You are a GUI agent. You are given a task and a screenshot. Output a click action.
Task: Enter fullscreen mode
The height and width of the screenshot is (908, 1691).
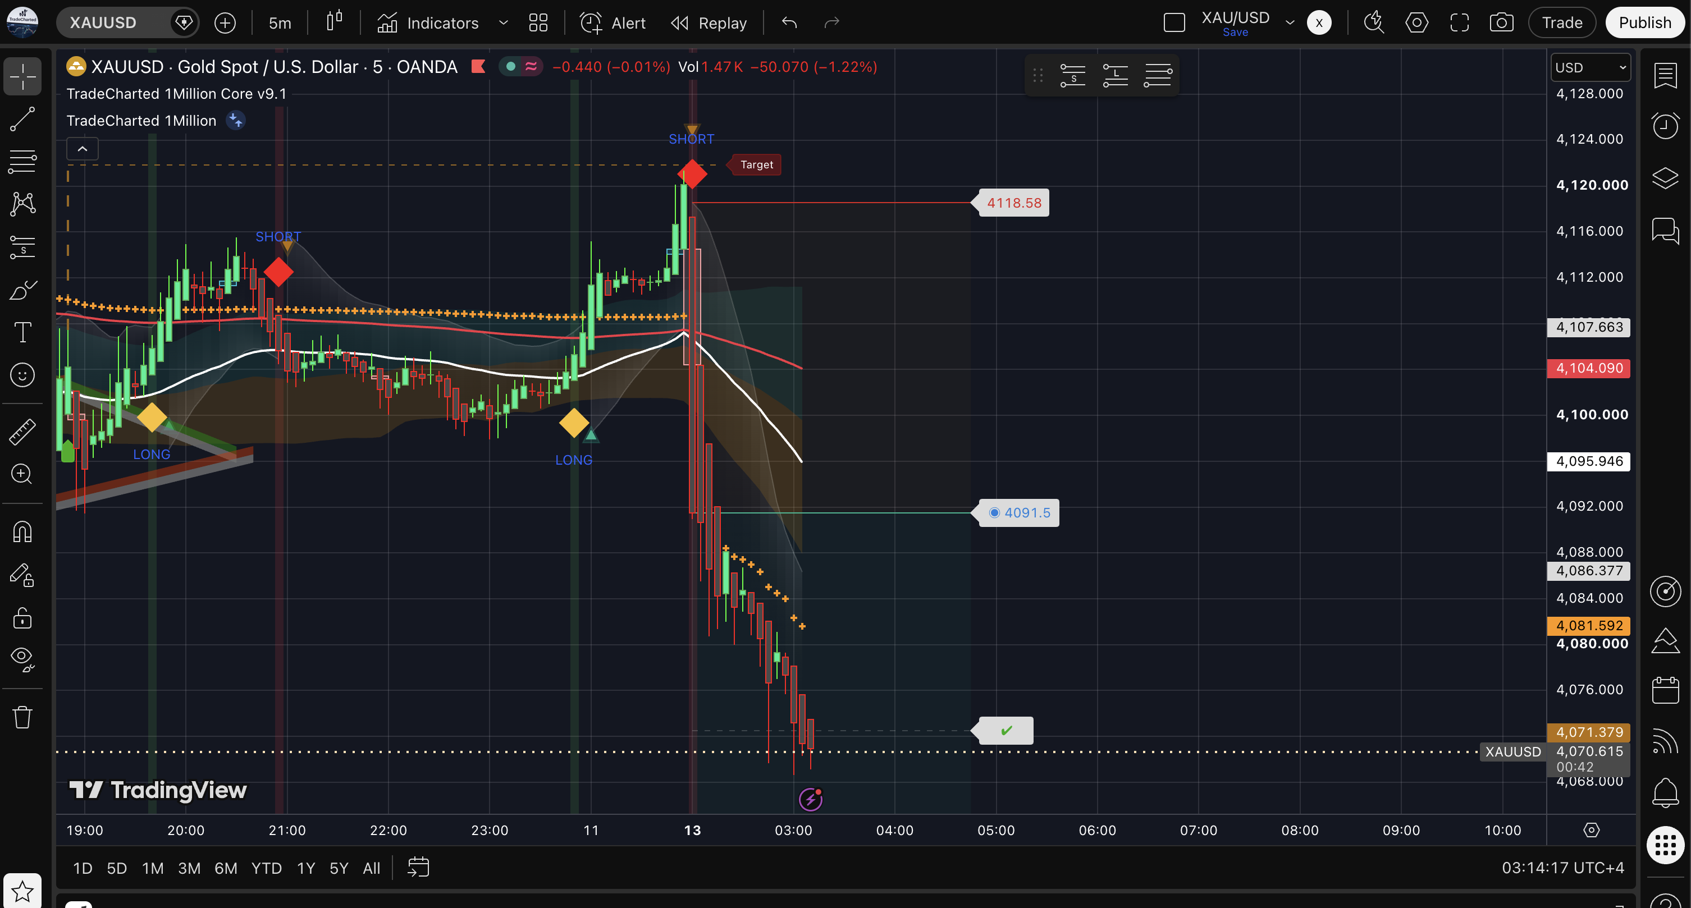click(1459, 23)
